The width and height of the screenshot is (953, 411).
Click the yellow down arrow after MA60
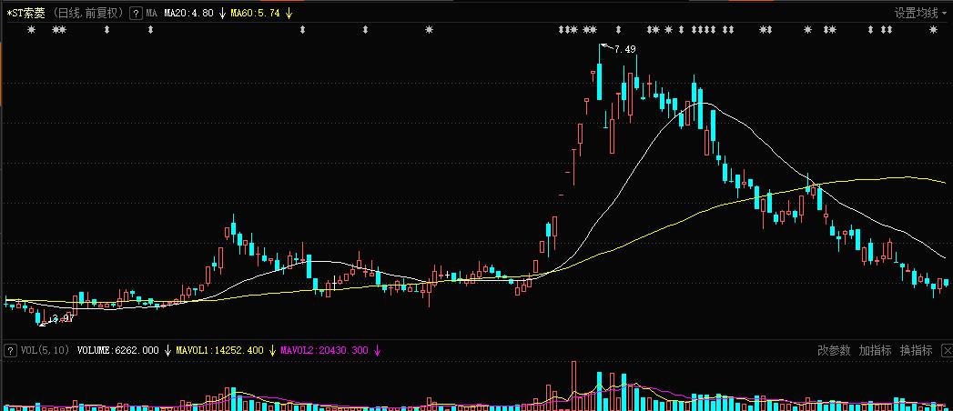tap(289, 13)
